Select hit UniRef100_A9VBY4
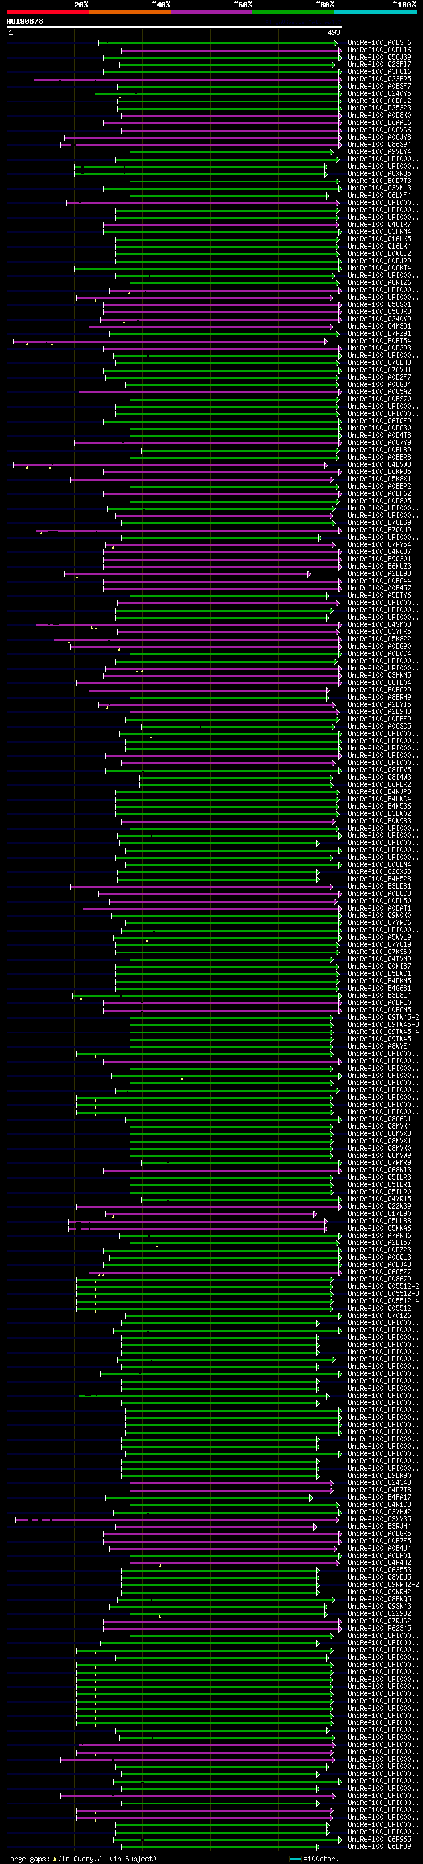Image resolution: width=423 pixels, height=1864 pixels. (379, 152)
